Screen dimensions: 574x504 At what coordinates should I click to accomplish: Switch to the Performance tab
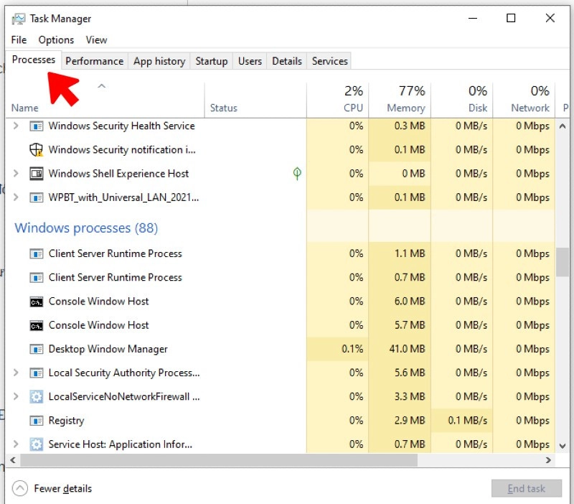(x=95, y=61)
